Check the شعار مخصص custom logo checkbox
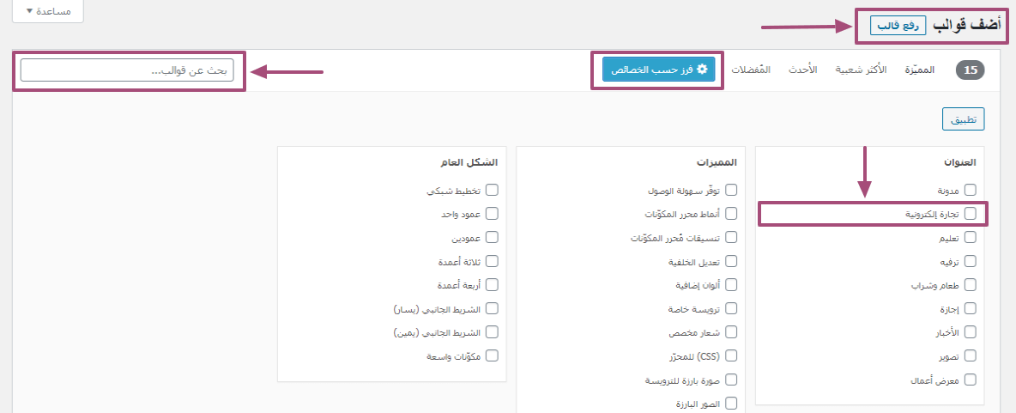1016x413 pixels. coord(731,331)
